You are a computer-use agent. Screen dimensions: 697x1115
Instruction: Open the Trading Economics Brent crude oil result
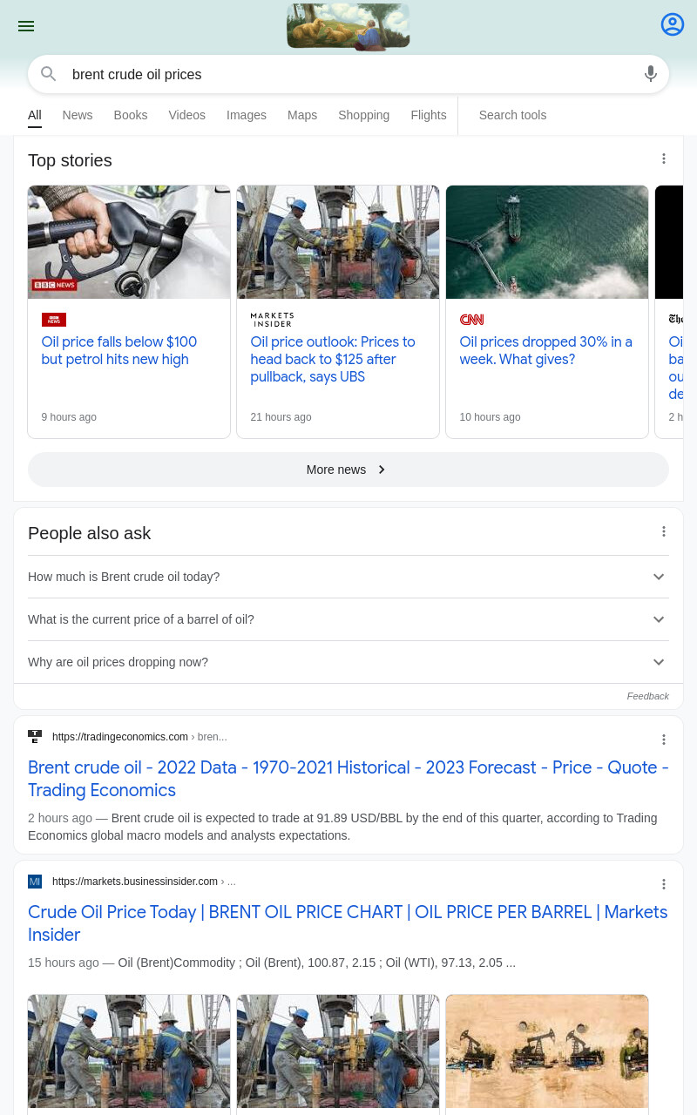pos(348,779)
